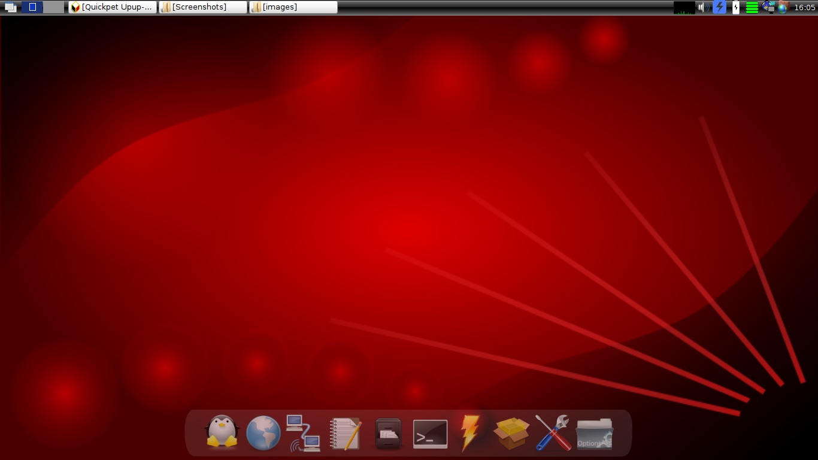Bring up the Quickpet Upup window
The image size is (818, 460).
tap(113, 7)
